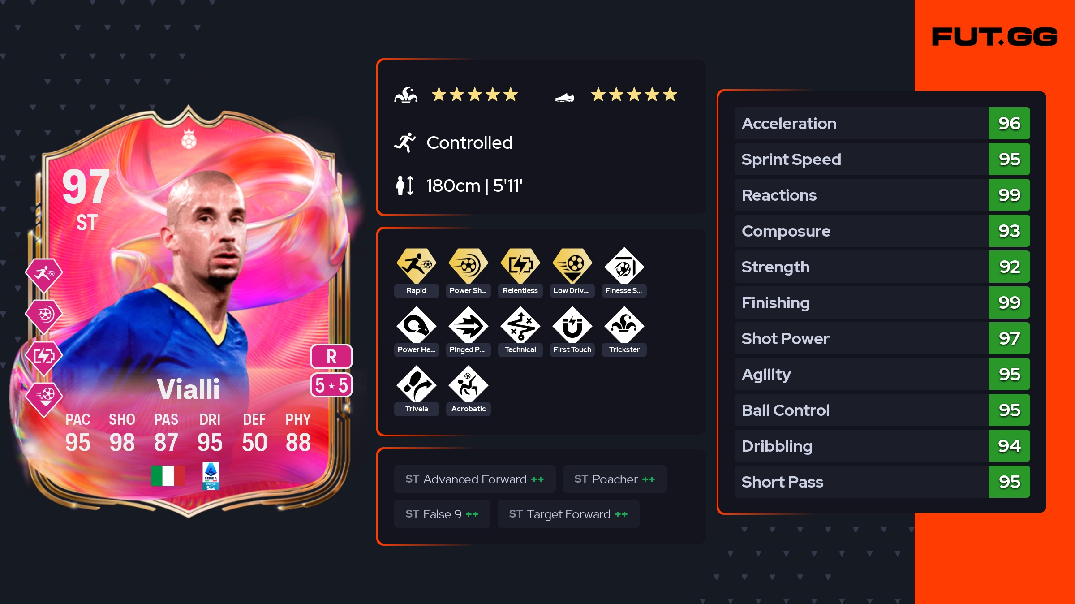Click the Rapid playstyle icon

click(x=416, y=266)
